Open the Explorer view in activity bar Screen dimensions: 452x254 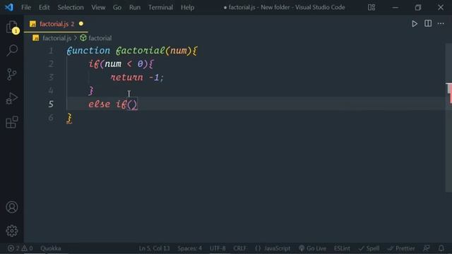12,27
